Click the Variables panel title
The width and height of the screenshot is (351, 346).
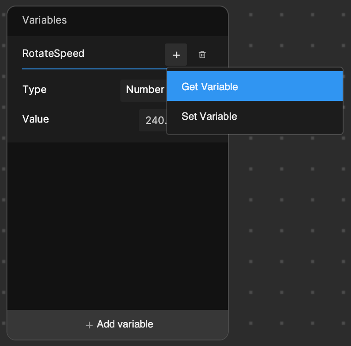tap(44, 20)
